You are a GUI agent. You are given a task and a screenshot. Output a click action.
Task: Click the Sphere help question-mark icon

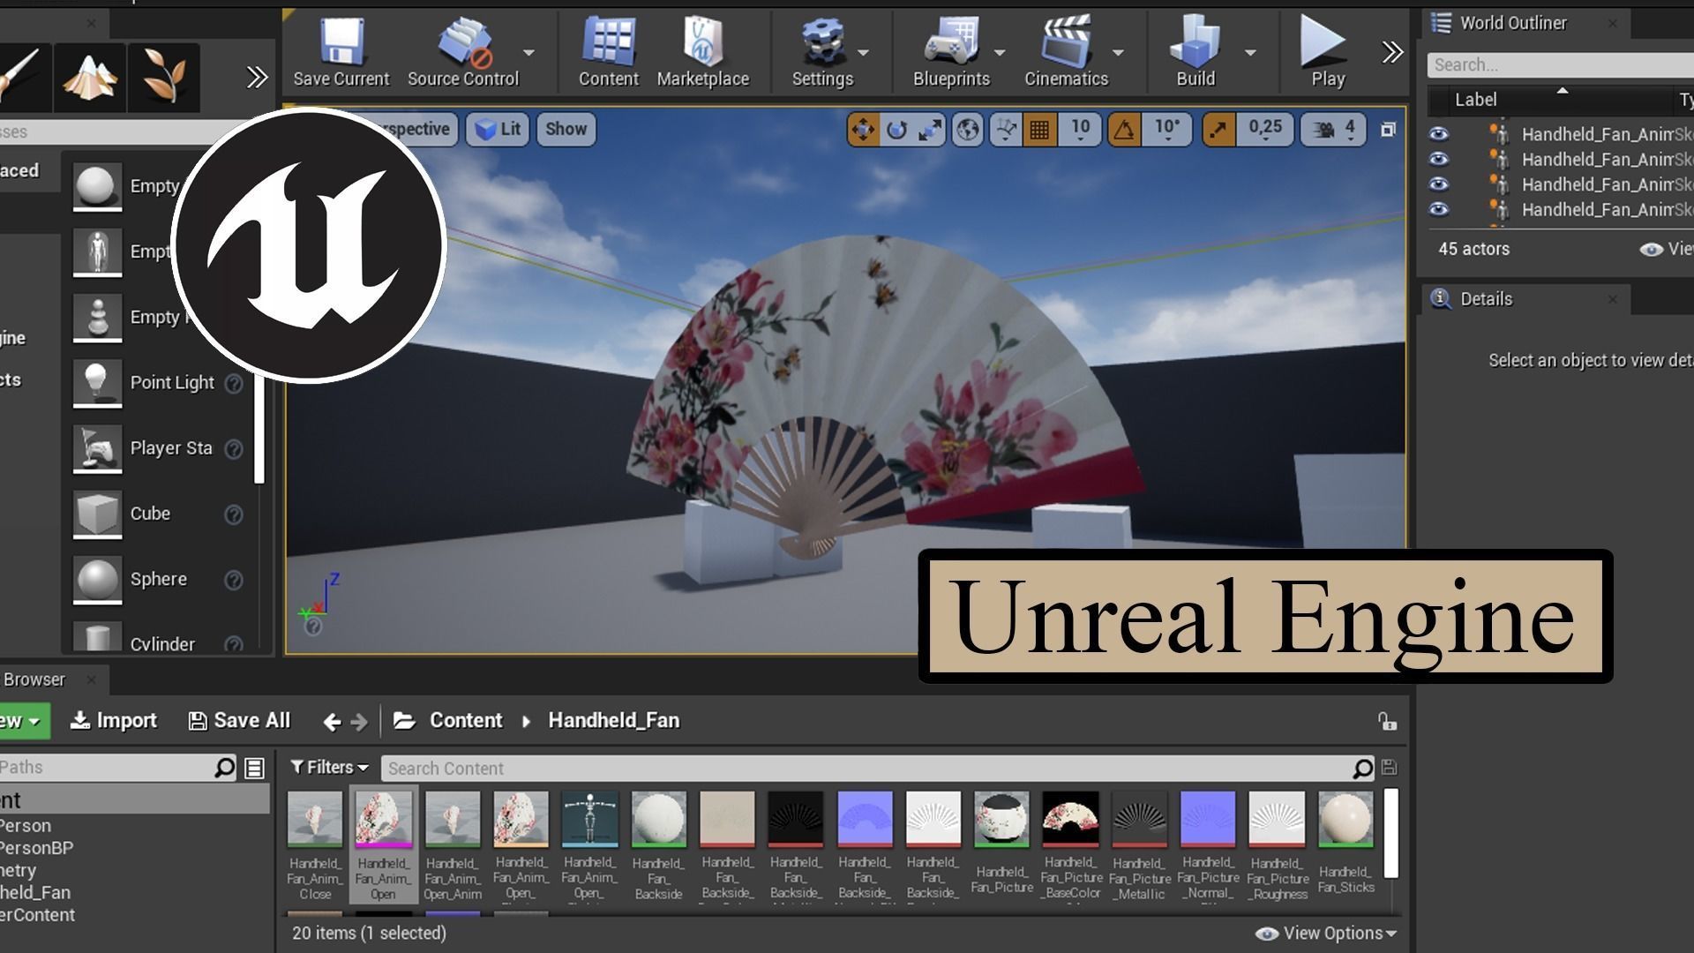pos(234,580)
